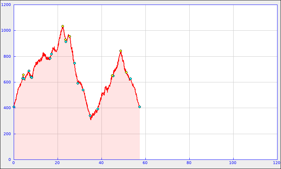Viewport: 281px width, 169px height.
Task: Select the cyan marker at 390 after the valley
Action: click(98, 109)
